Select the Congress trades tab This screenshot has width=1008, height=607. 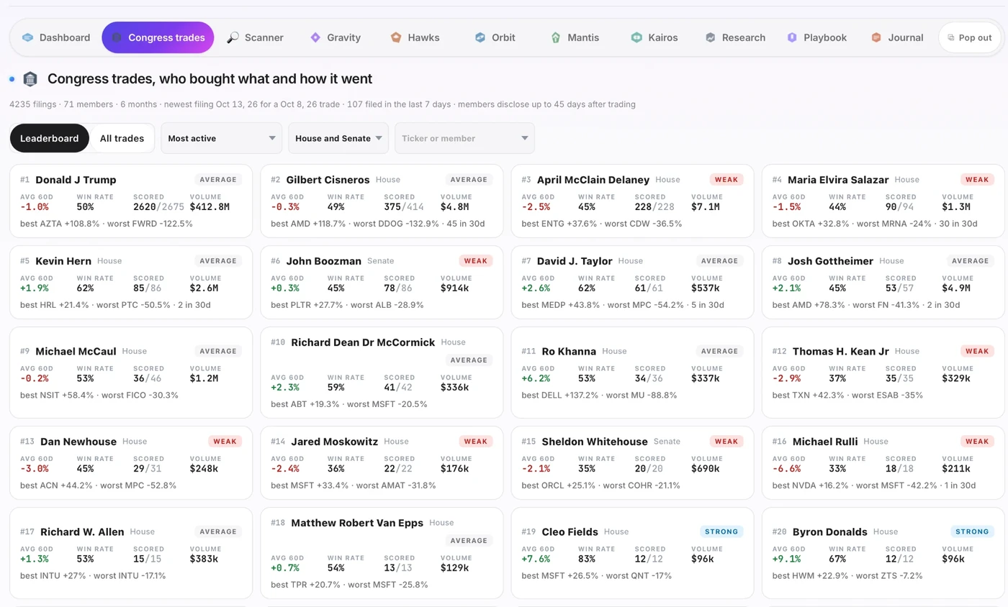point(158,37)
